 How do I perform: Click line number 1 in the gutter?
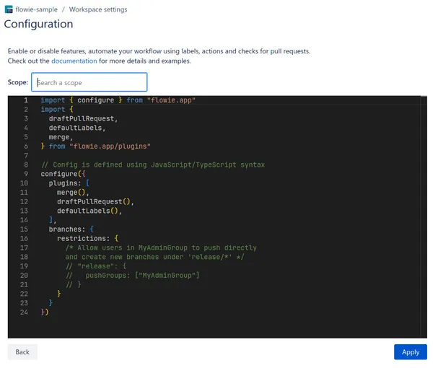[26, 100]
